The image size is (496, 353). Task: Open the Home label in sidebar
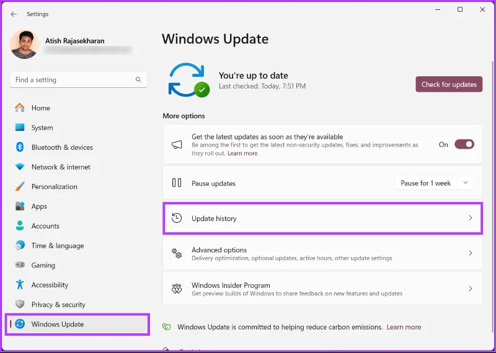tap(40, 108)
